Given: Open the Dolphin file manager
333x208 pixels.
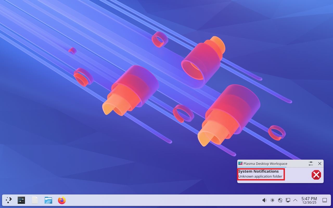Looking at the screenshot, I should pos(48,200).
